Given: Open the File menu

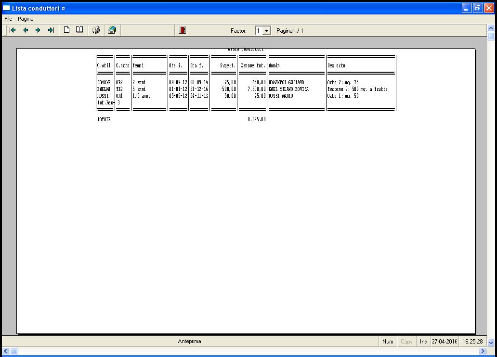Looking at the screenshot, I should point(8,19).
